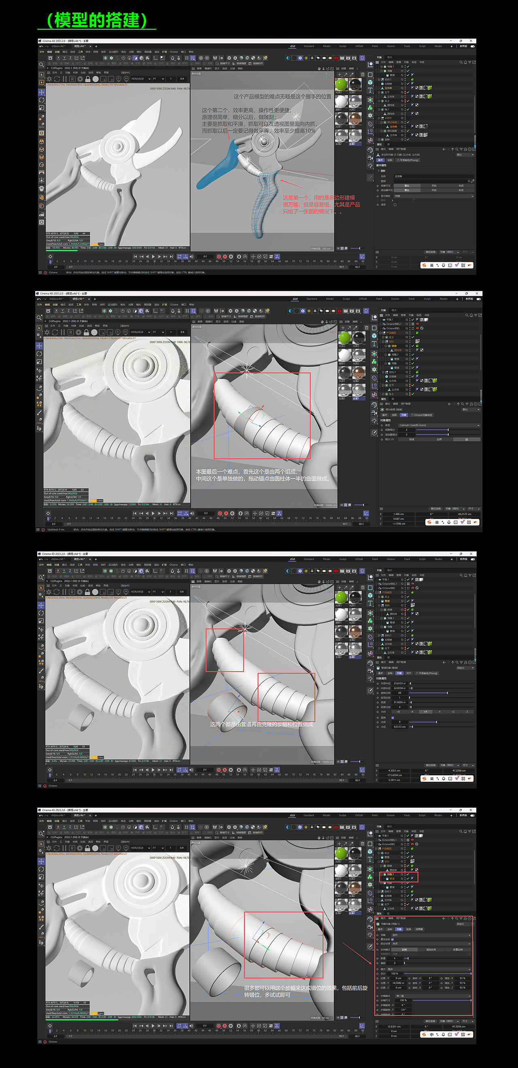Image resolution: width=518 pixels, height=1068 pixels.
Task: Select the Scale tool in the first screenshot
Action: [x=41, y=108]
